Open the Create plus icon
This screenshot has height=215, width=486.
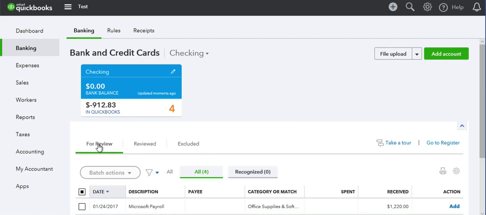[393, 7]
